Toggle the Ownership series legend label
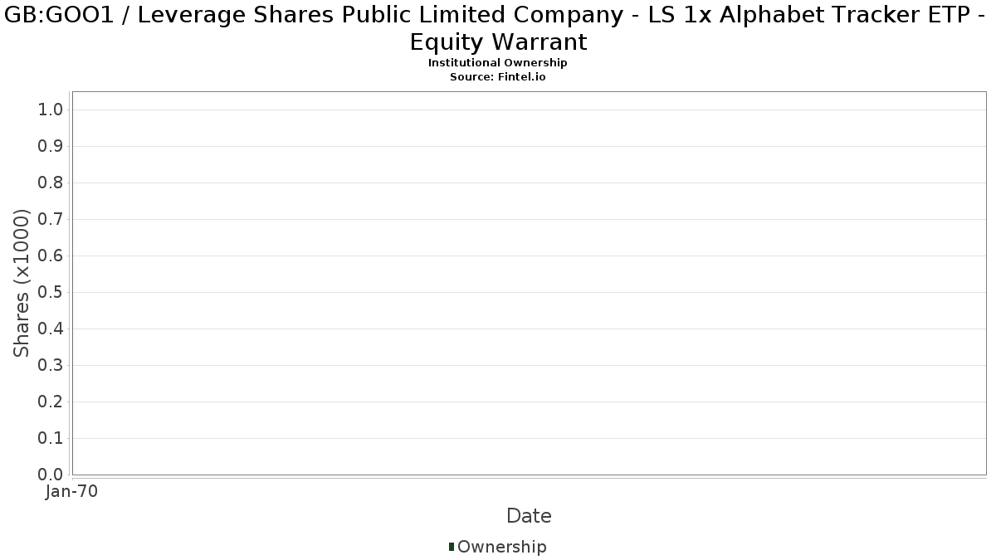This screenshot has height=560, width=996. tap(501, 547)
